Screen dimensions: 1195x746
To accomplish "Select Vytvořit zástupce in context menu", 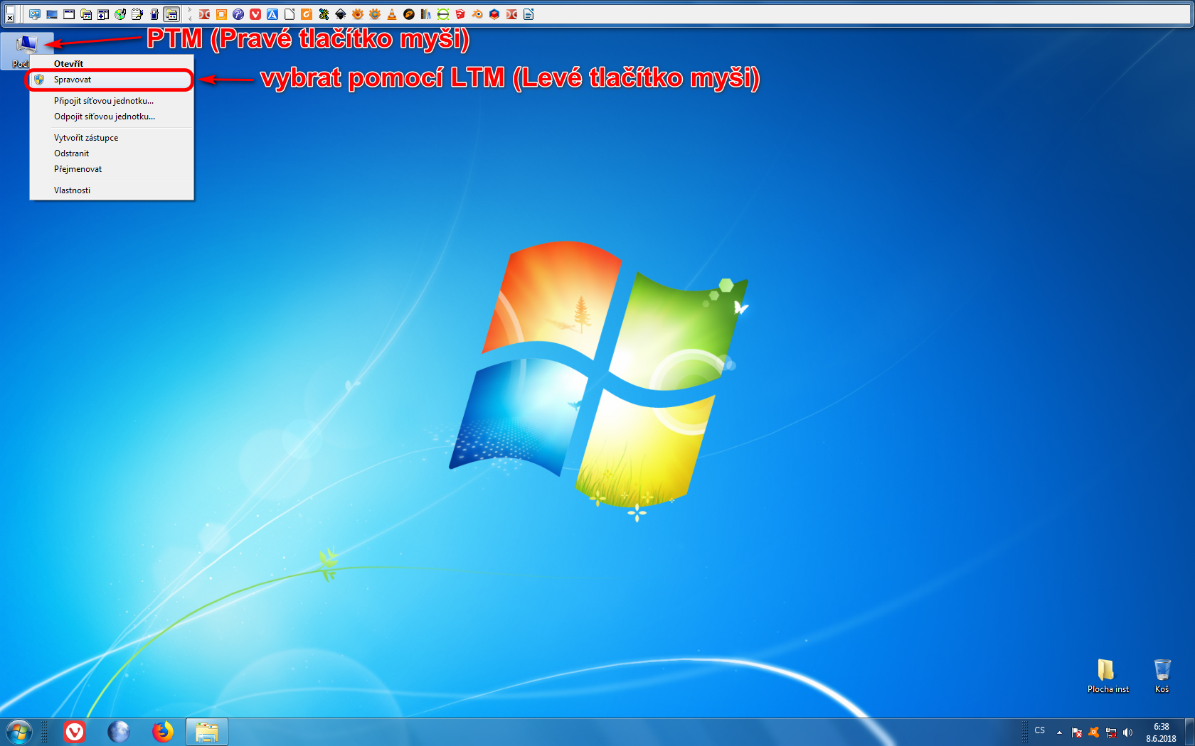I will [x=112, y=138].
